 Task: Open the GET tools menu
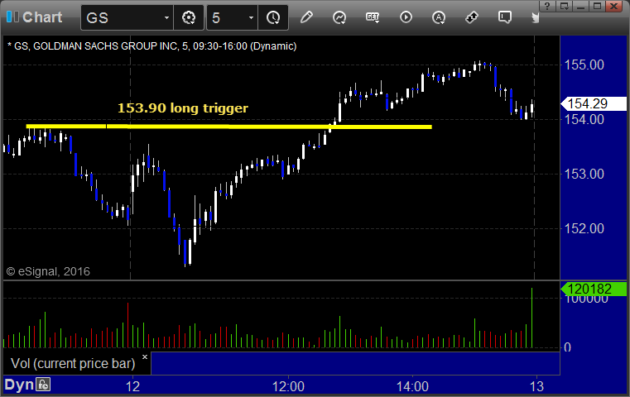coord(373,17)
